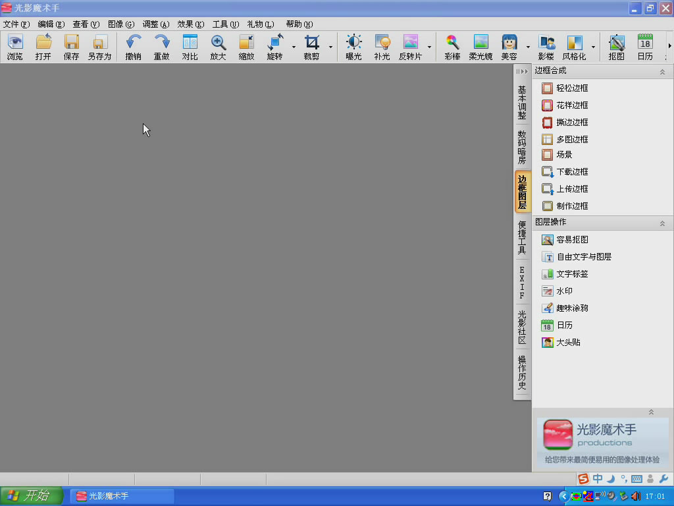Screen dimensions: 674x506
Task: Select 光影魔术手 taskbar button
Action: pyautogui.click(x=122, y=496)
